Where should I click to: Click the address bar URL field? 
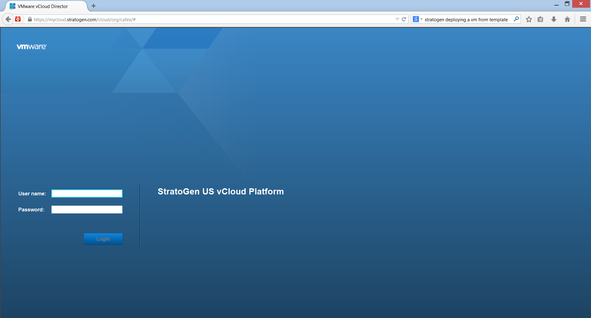(x=212, y=19)
